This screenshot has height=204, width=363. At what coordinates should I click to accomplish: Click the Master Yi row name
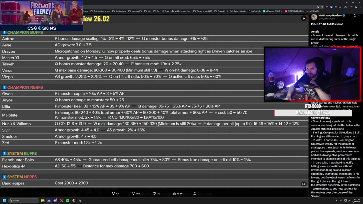click(x=10, y=58)
